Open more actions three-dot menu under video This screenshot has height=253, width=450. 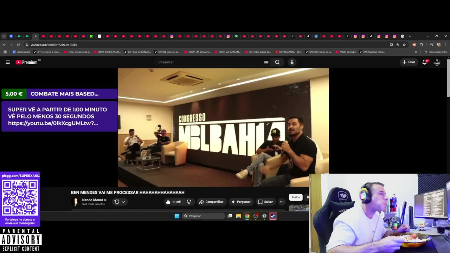click(282, 202)
